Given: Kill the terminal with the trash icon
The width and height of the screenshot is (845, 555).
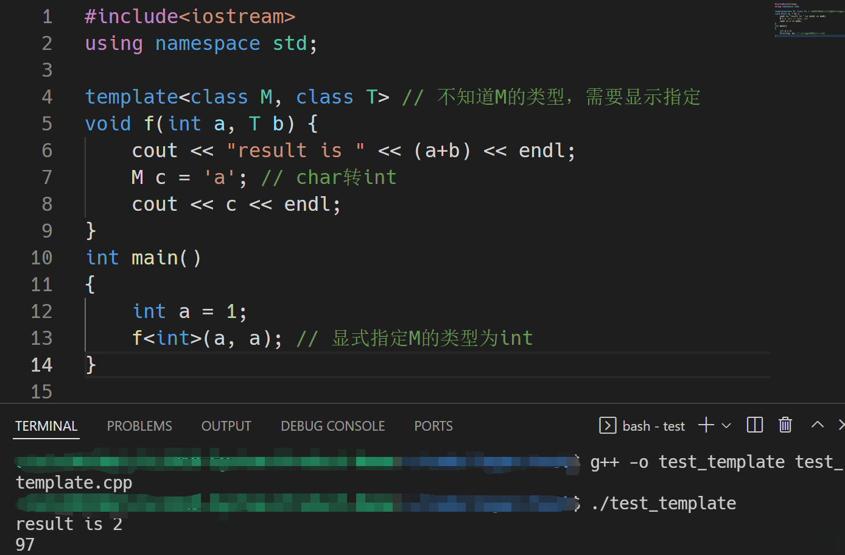Looking at the screenshot, I should [x=785, y=425].
